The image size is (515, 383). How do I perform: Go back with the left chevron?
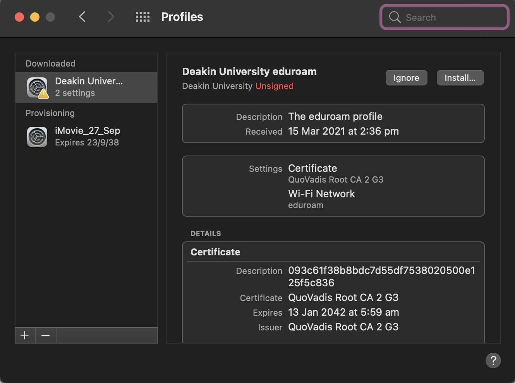[x=82, y=17]
